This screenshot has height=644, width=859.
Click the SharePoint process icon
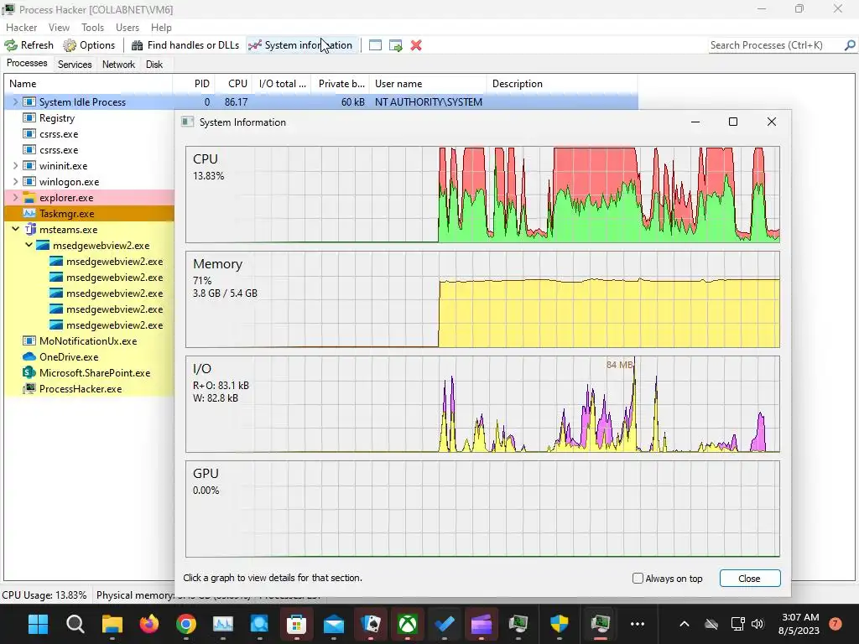(29, 372)
